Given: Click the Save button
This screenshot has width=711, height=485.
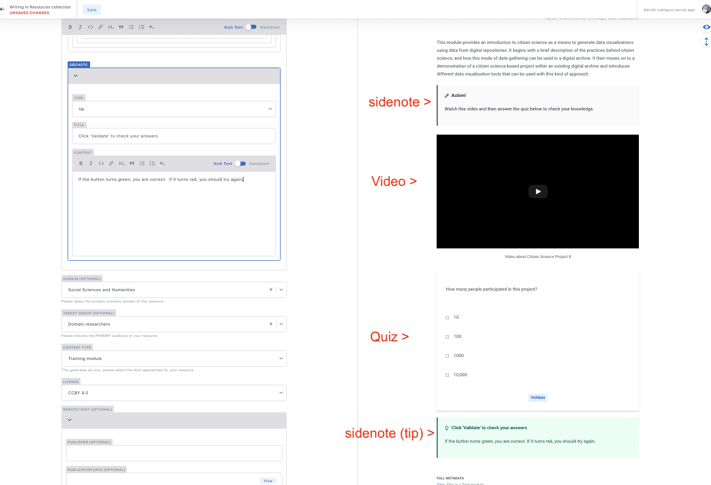Looking at the screenshot, I should (x=91, y=10).
